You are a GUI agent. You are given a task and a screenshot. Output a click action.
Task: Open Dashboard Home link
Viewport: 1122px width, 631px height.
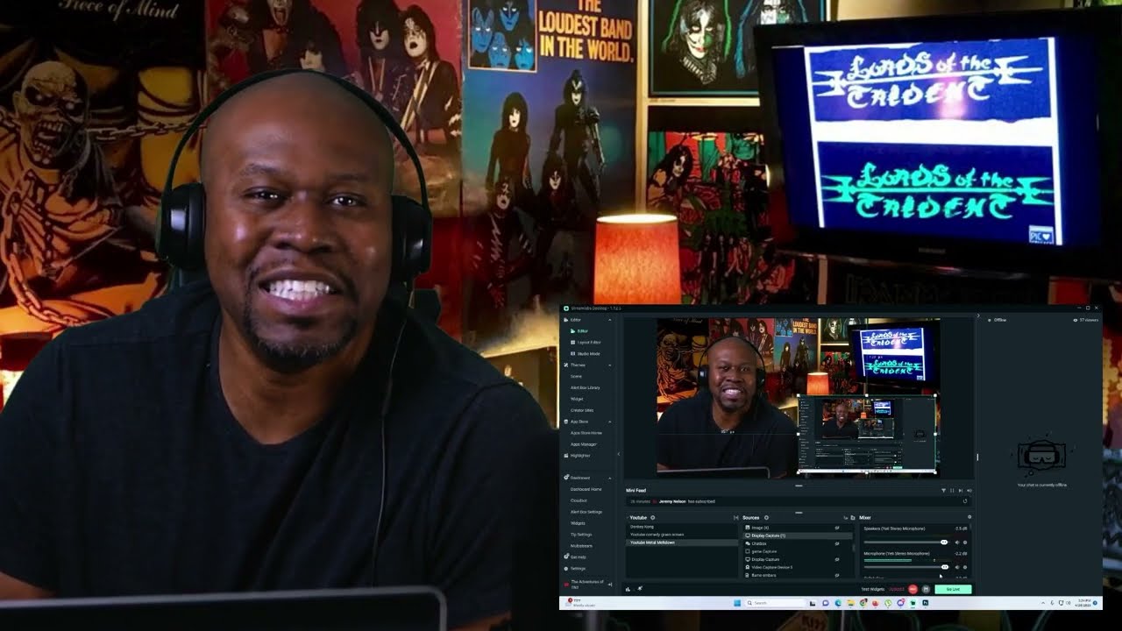pos(586,489)
